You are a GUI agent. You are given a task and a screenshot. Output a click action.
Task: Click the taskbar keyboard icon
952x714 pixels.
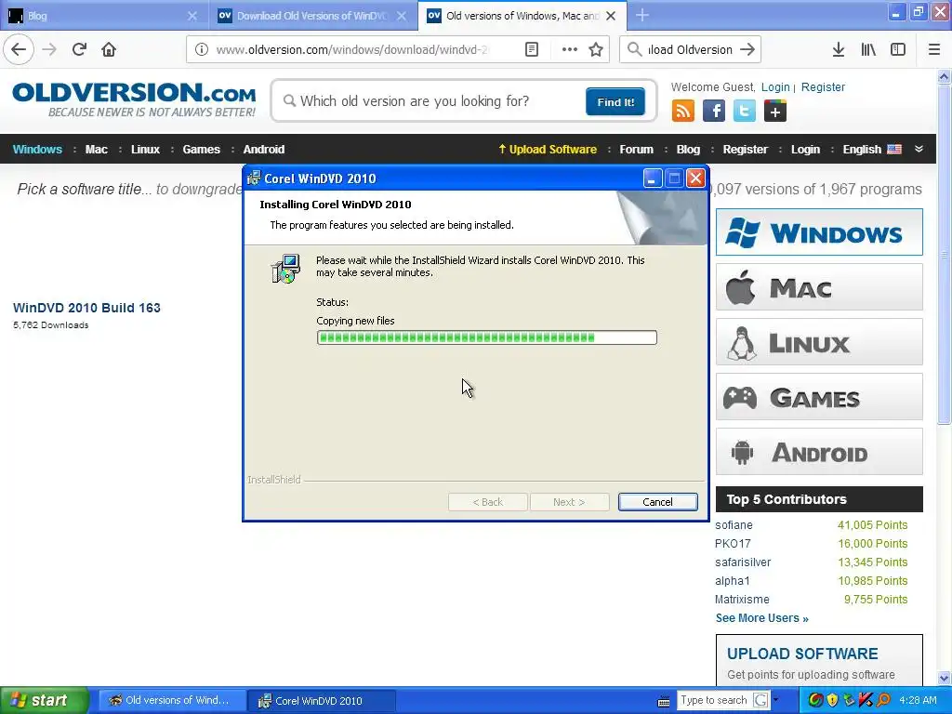664,701
